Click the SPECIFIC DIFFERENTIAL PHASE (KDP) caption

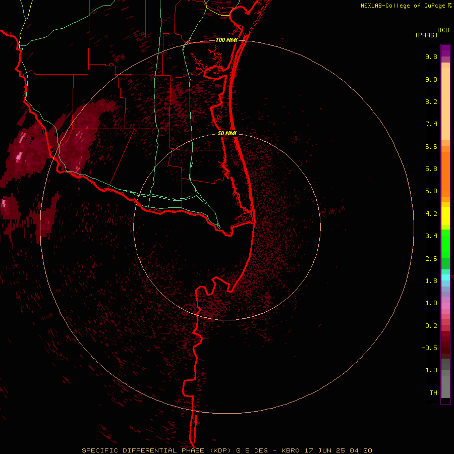click(x=156, y=450)
